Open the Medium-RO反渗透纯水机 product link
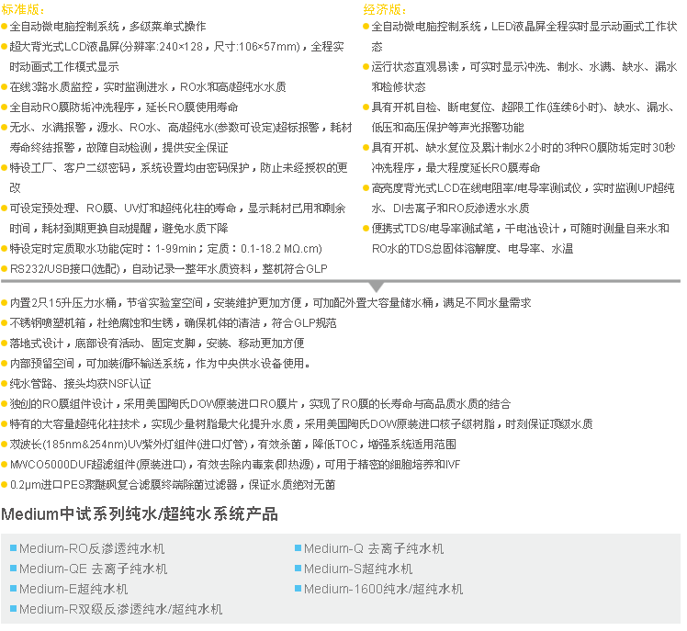This screenshot has width=687, height=631. (93, 548)
